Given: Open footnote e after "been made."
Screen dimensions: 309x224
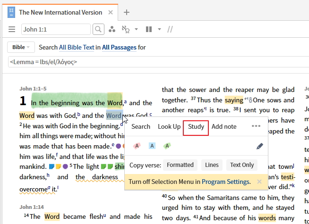Looking at the screenshot, I should pyautogui.click(x=113, y=145).
